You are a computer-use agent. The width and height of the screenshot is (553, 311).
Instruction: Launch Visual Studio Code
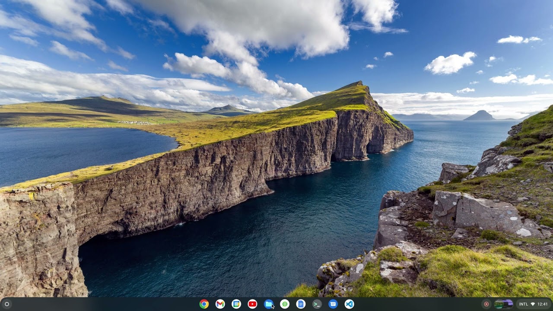349,304
